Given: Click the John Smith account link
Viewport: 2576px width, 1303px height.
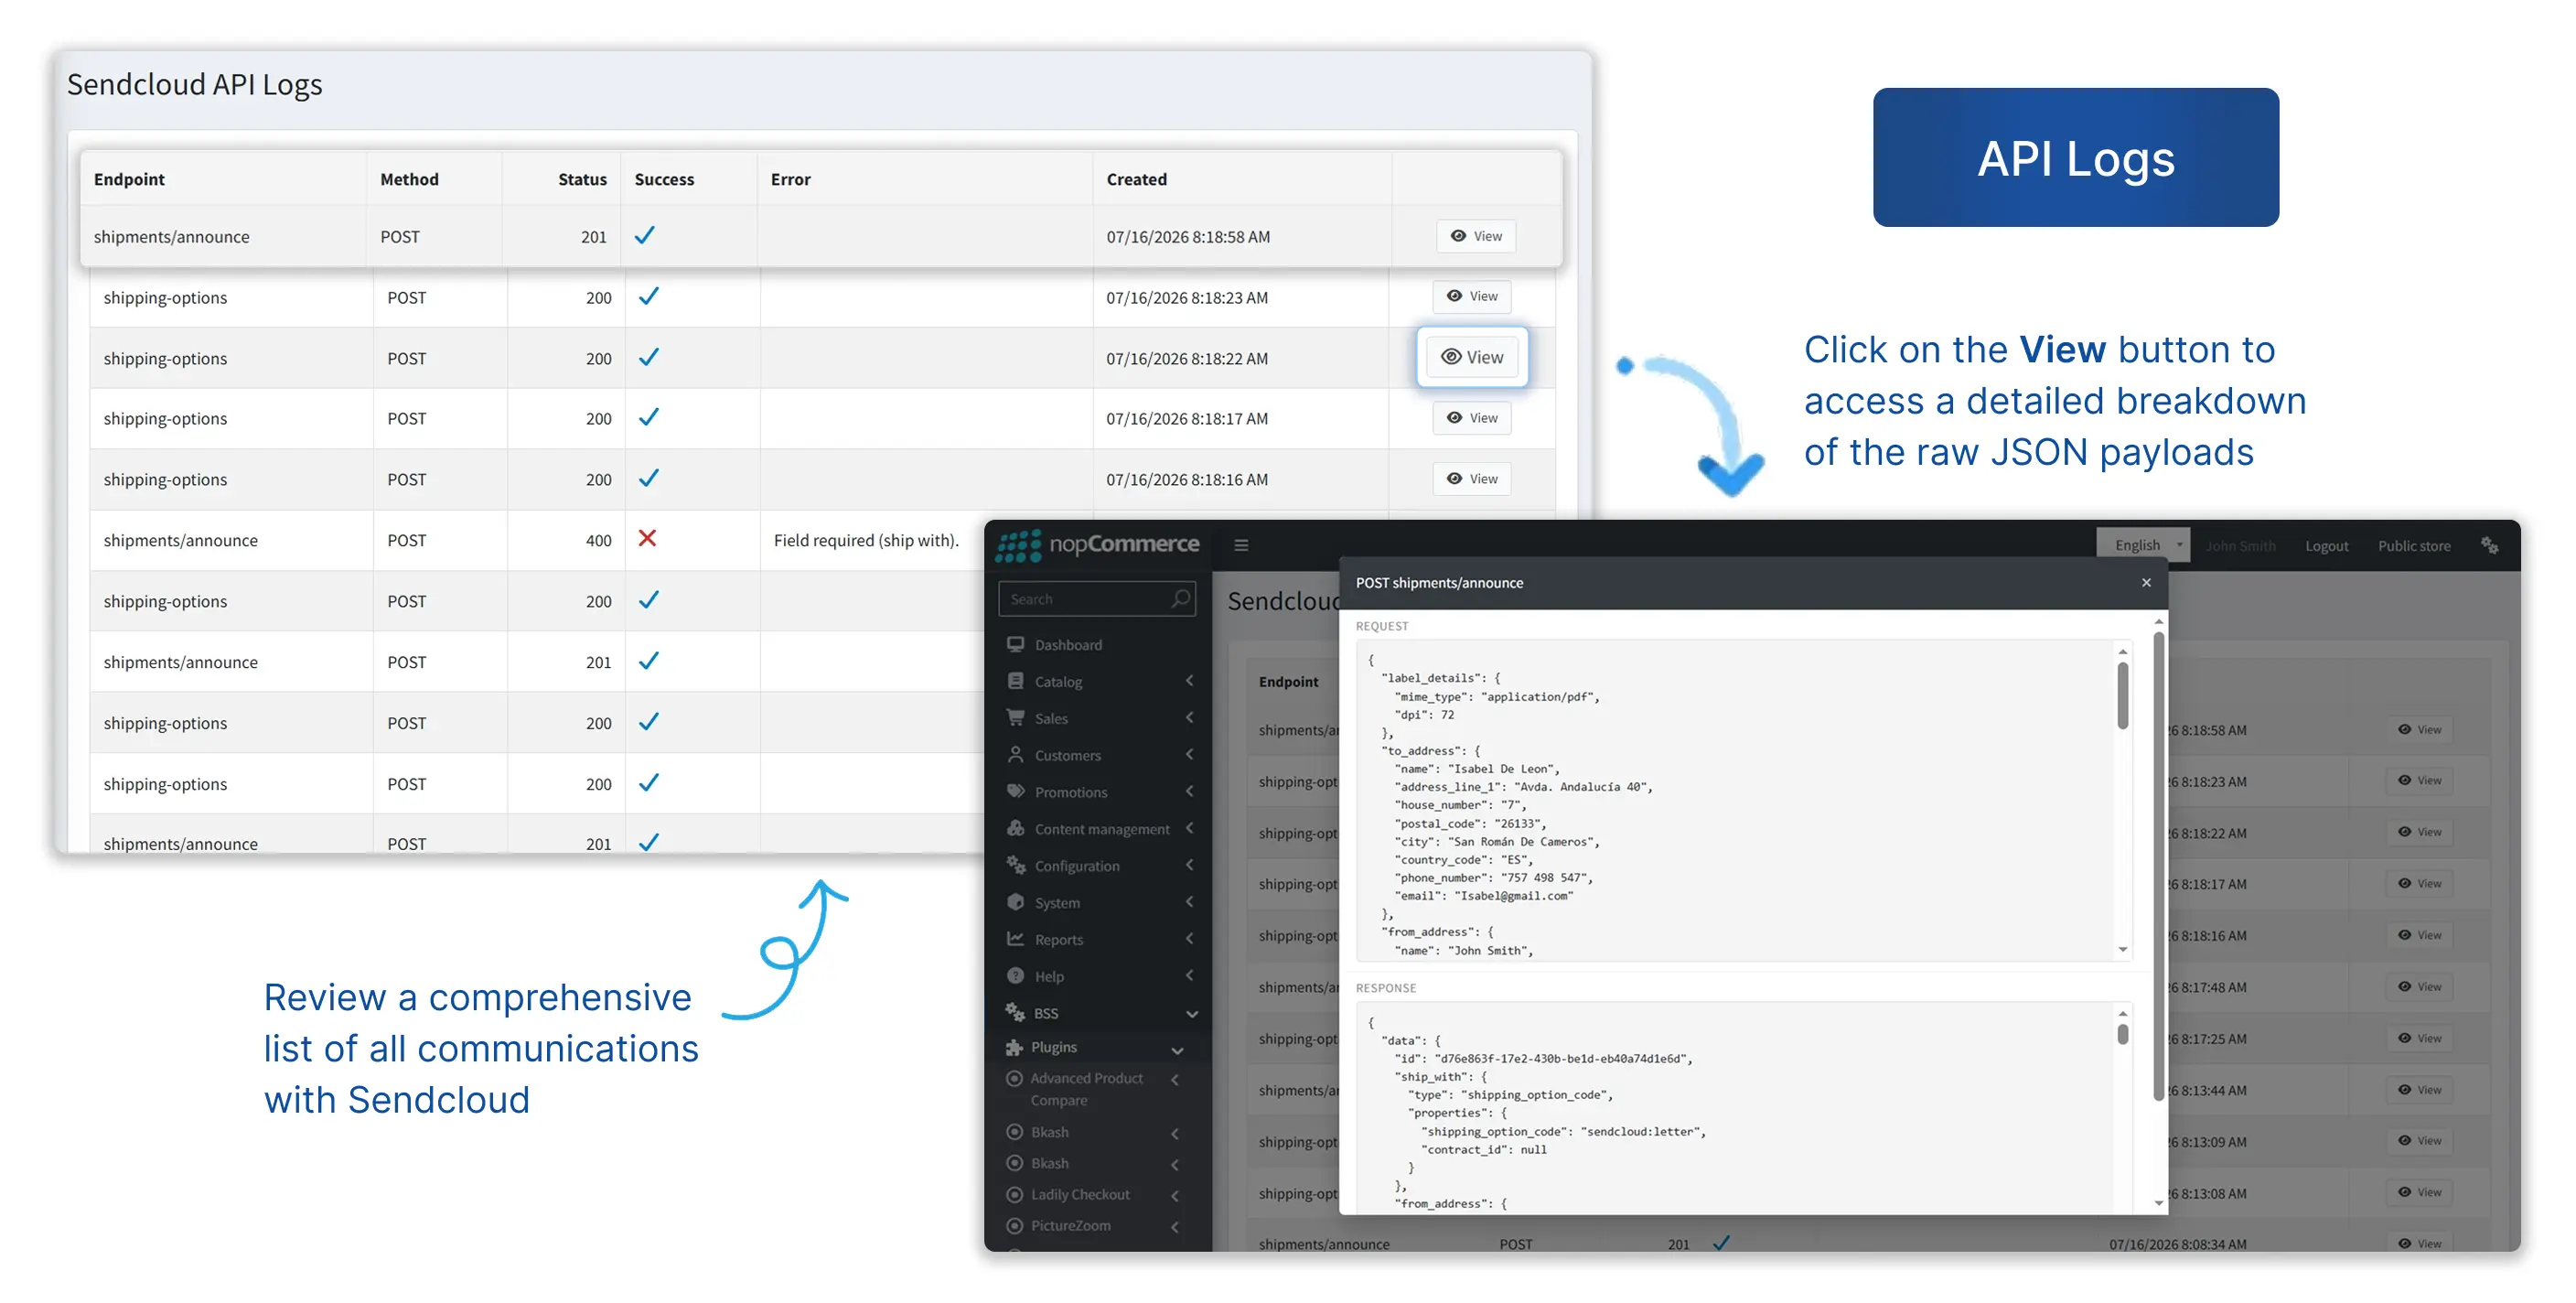Looking at the screenshot, I should click(2240, 545).
